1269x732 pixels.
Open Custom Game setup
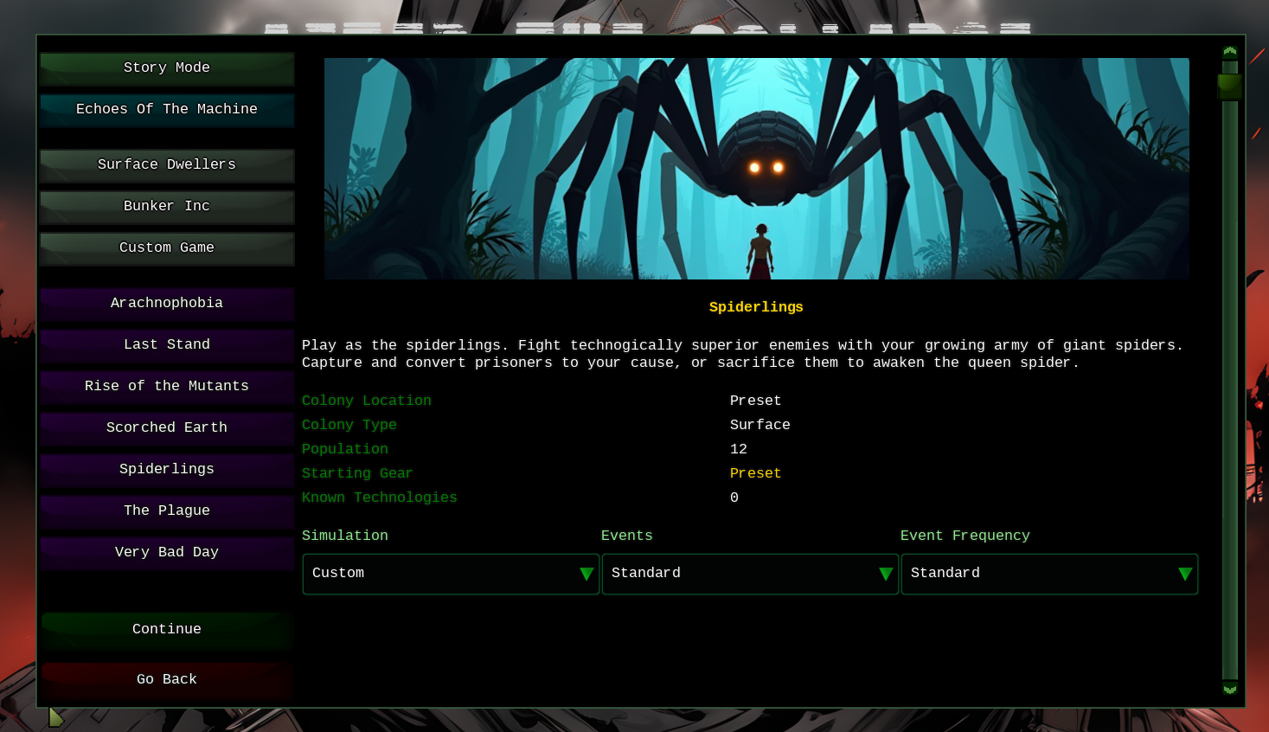[167, 248]
